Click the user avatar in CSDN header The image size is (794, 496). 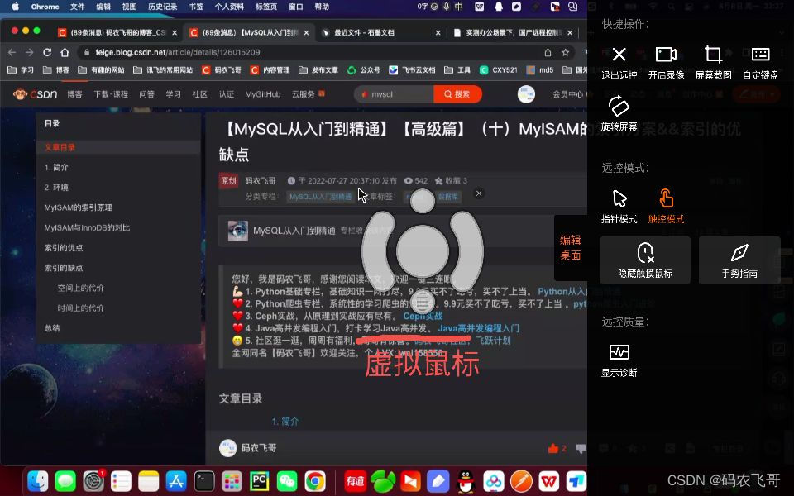pyautogui.click(x=526, y=94)
